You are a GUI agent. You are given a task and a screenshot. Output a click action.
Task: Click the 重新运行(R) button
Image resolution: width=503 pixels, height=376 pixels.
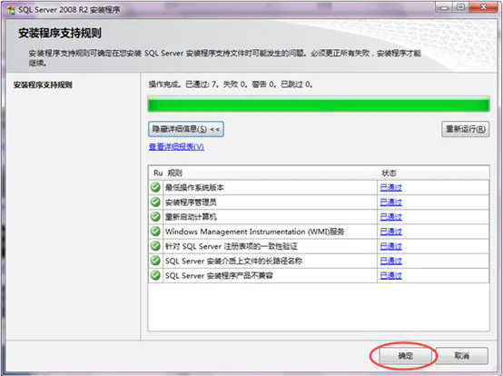coord(465,129)
